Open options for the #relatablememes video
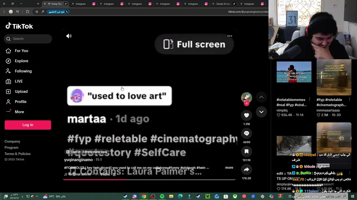Viewport: 357px width, 200px height. (x=309, y=99)
